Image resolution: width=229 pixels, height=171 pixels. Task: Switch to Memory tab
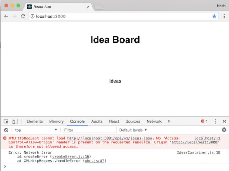pyautogui.click(x=56, y=121)
